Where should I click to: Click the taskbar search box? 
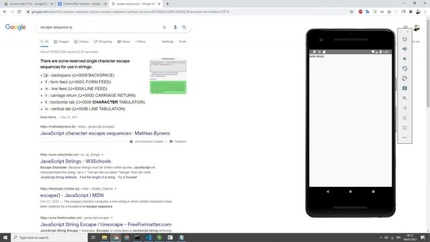[x=49, y=237]
